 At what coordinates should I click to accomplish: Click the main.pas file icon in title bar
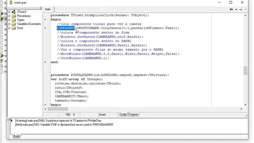pyautogui.click(x=11, y=2)
